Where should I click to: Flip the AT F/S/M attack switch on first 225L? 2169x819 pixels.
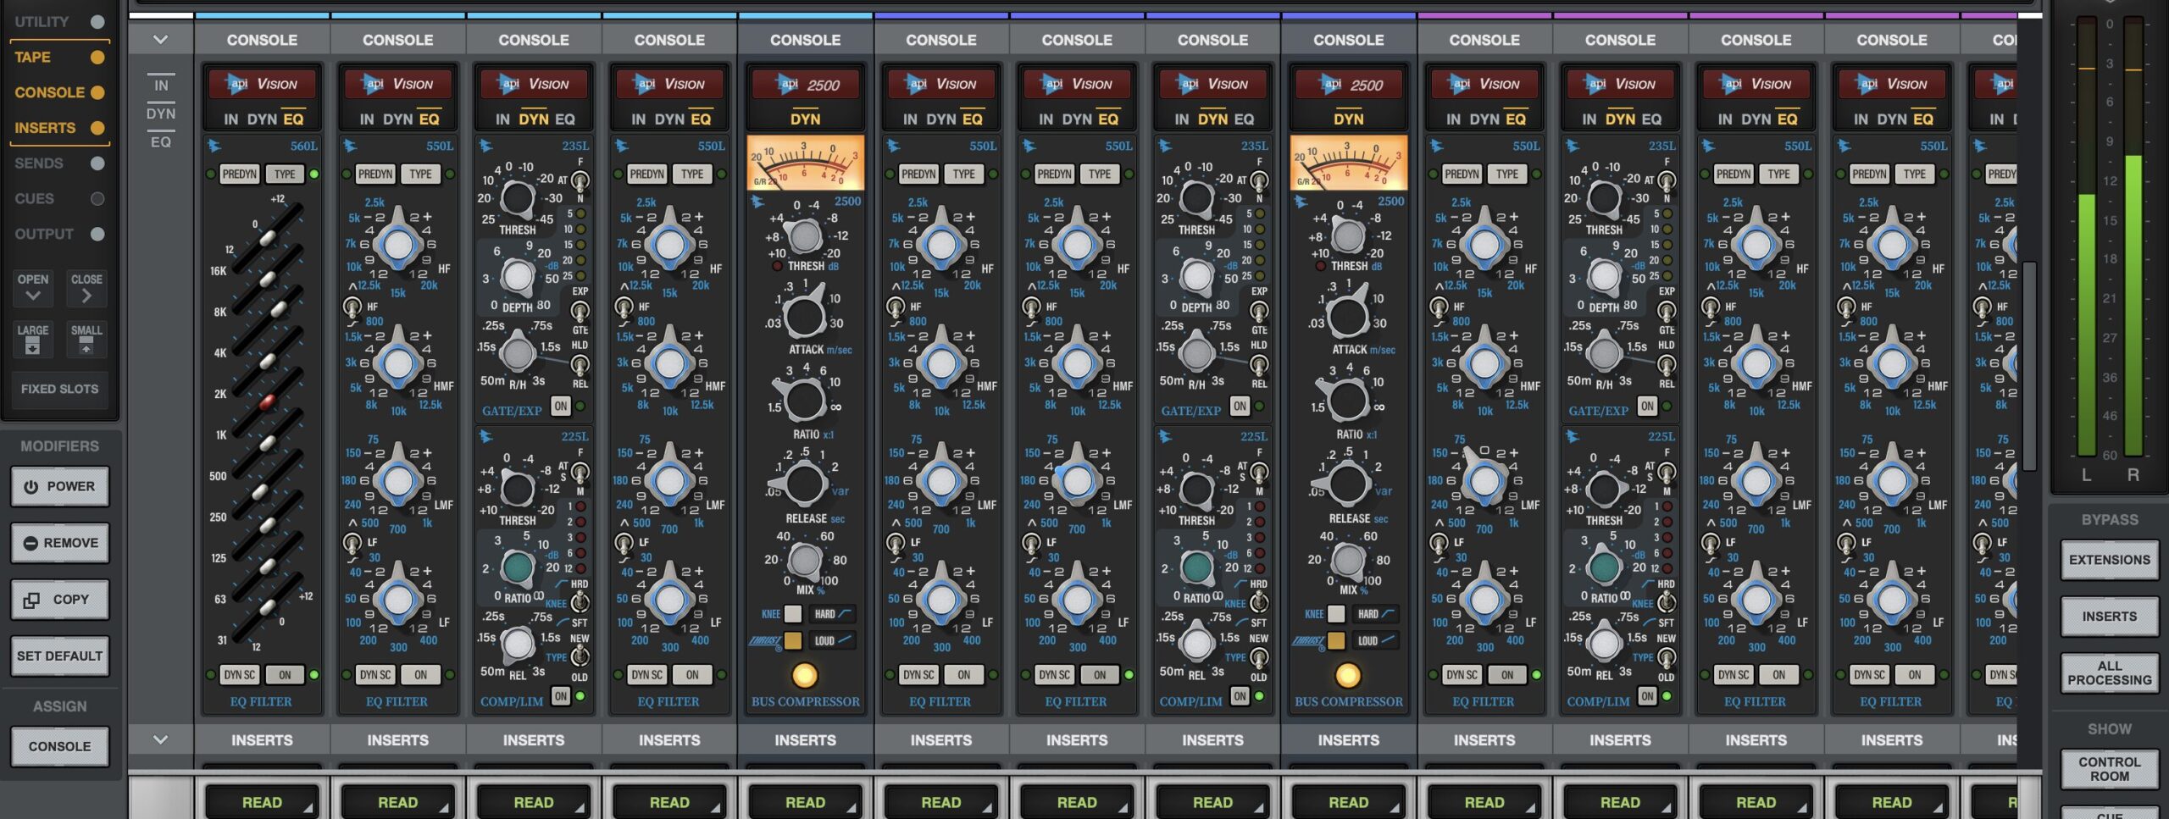click(580, 472)
